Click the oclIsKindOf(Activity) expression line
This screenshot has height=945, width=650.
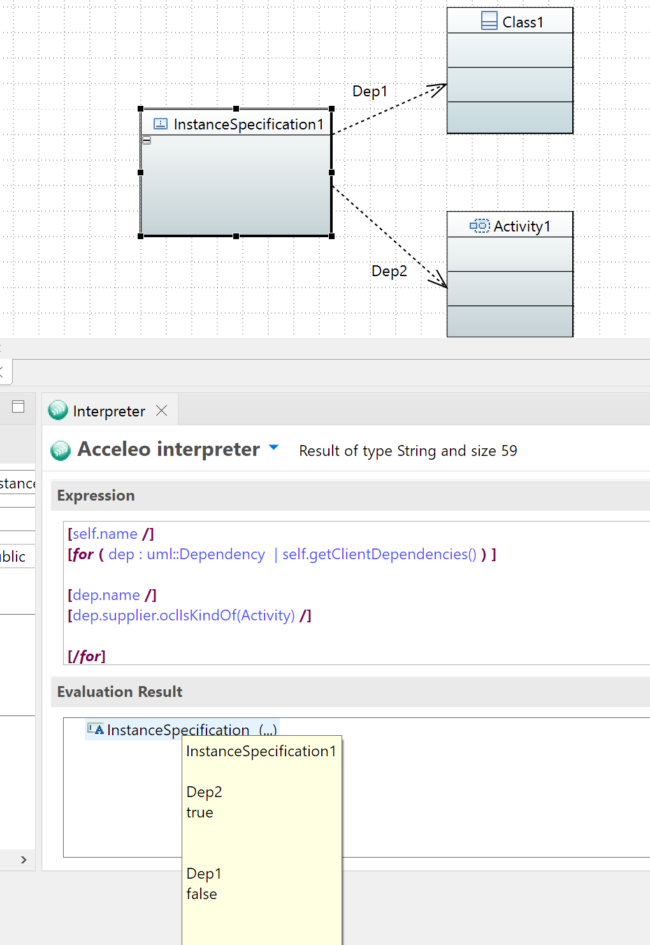(189, 615)
